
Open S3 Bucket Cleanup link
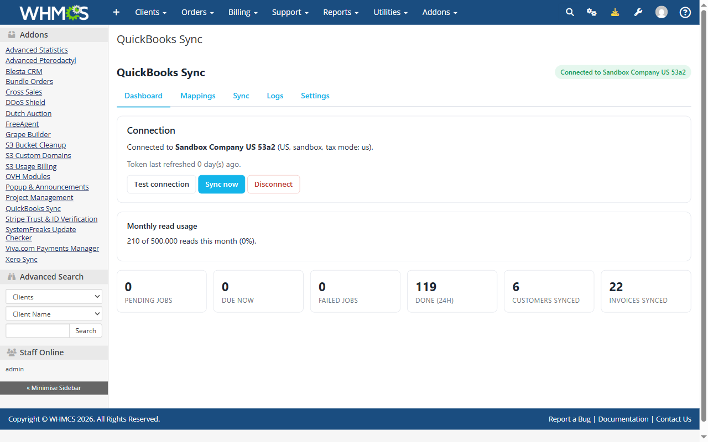tap(36, 145)
